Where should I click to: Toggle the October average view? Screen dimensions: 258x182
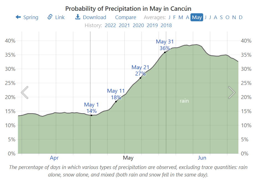[227, 17]
